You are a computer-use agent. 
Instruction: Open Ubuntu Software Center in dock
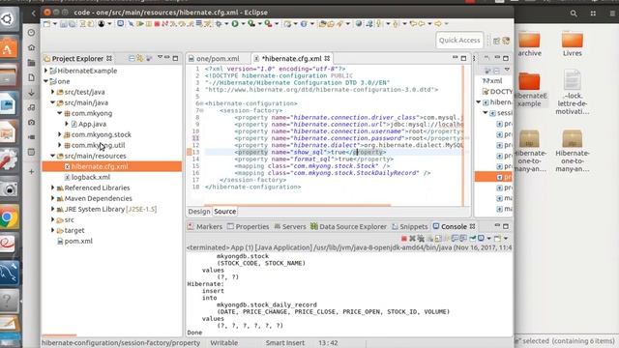[9, 48]
